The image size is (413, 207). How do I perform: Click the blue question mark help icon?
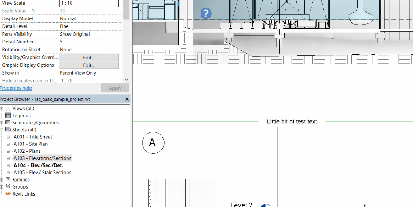click(x=206, y=13)
